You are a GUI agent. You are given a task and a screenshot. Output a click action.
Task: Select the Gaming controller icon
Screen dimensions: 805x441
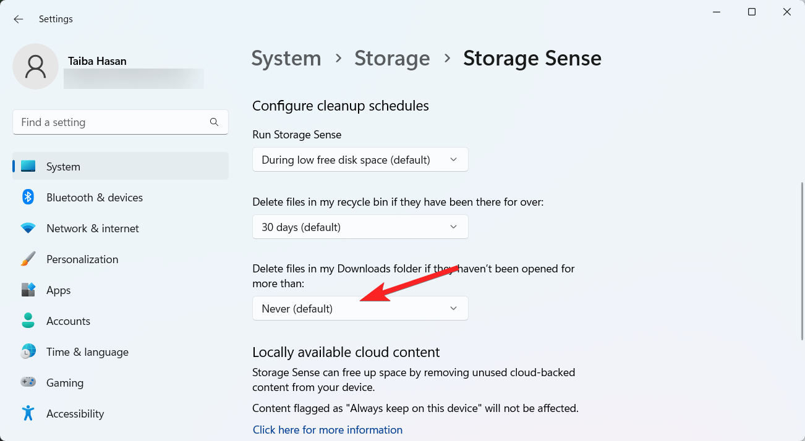[28, 382]
